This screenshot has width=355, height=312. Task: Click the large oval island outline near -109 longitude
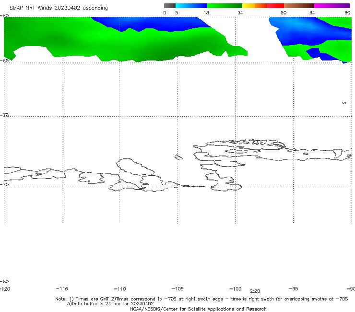(x=135, y=167)
